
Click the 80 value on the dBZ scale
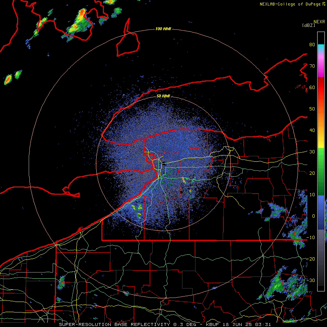pyautogui.click(x=312, y=44)
